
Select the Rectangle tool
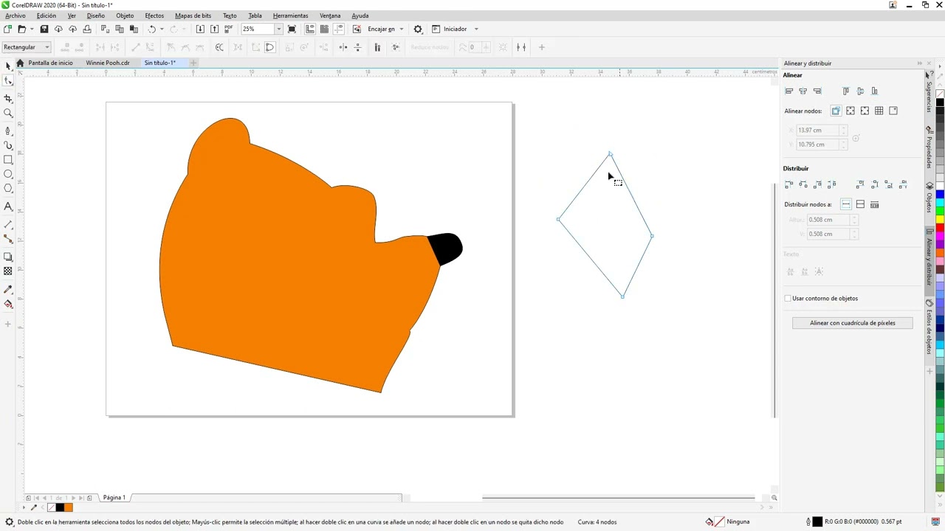[8, 159]
